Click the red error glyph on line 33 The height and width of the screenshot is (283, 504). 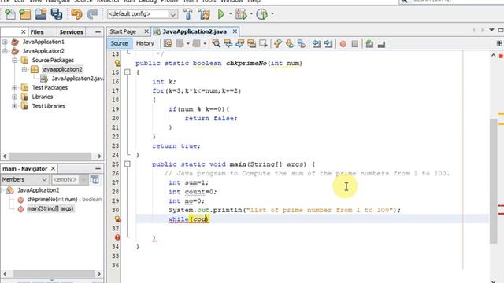coord(117,237)
